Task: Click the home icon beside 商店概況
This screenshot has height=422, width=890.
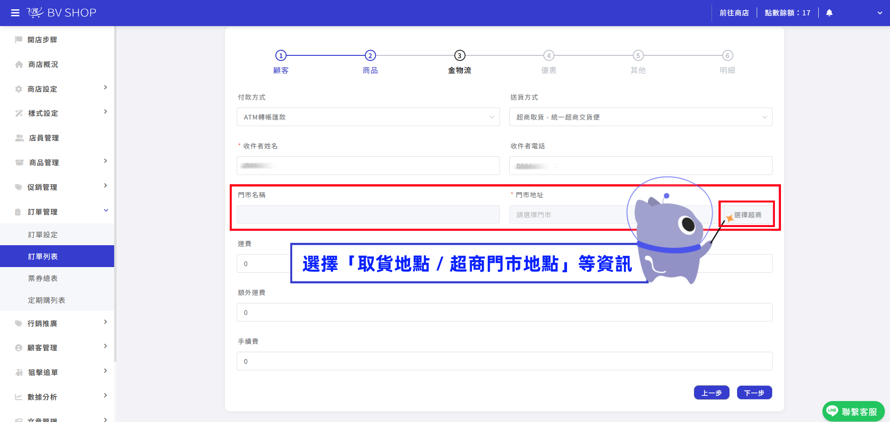Action: 19,64
